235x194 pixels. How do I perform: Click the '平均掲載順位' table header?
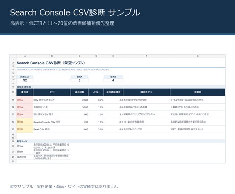[113, 92]
